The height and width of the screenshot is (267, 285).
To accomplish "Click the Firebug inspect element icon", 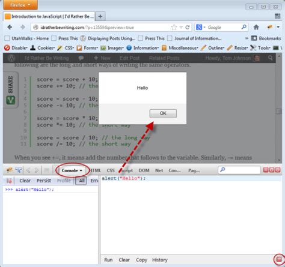I will point(19,170).
